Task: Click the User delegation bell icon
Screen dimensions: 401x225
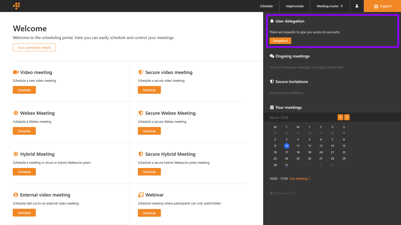Action: click(272, 21)
